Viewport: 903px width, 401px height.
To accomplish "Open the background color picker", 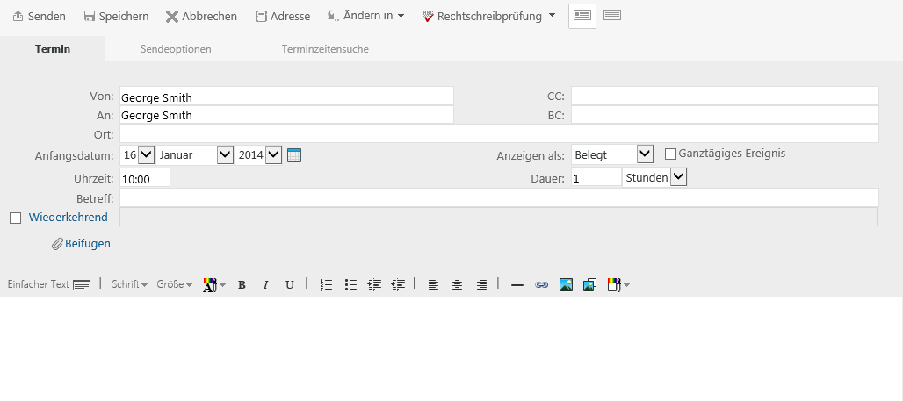I will [618, 284].
